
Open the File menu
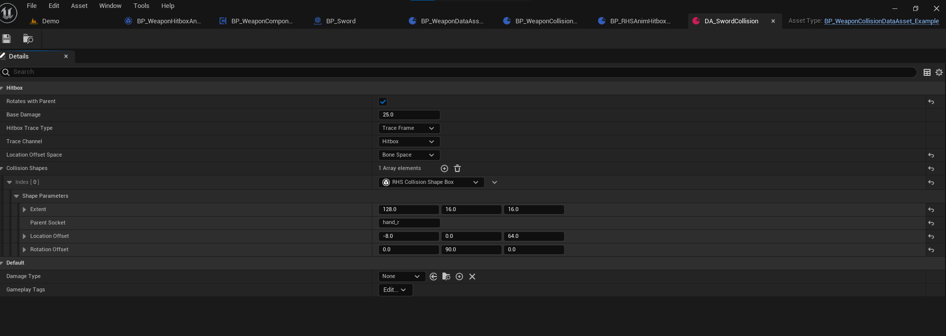(32, 6)
